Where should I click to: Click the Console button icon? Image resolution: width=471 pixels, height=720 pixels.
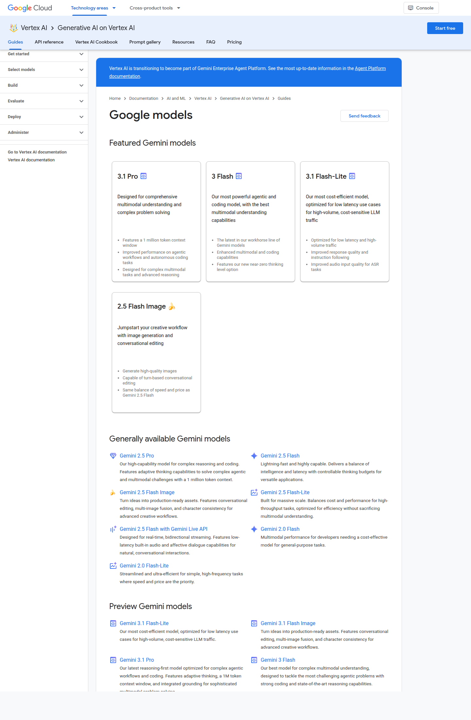(x=410, y=8)
